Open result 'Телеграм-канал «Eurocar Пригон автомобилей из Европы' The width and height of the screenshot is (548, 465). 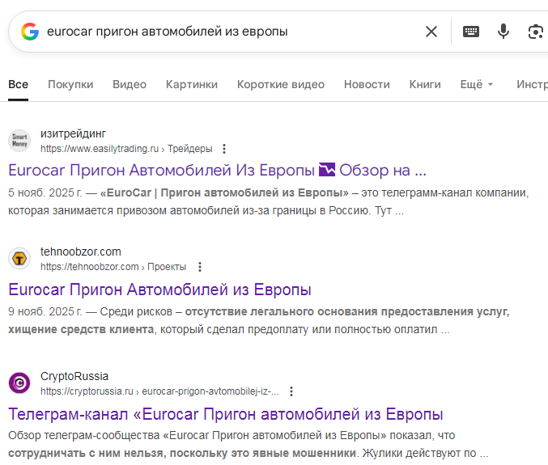(225, 414)
